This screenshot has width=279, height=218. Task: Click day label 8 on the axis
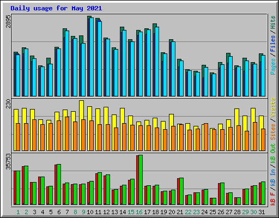click(x=75, y=212)
